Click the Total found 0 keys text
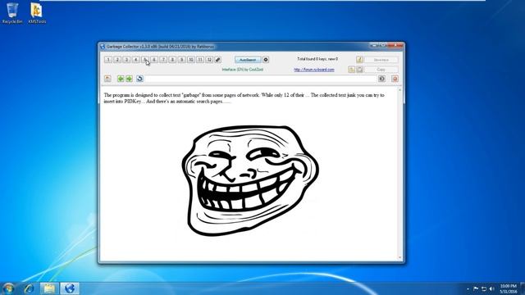 click(317, 59)
